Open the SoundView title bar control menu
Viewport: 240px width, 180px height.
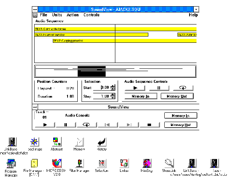tap(35, 9)
